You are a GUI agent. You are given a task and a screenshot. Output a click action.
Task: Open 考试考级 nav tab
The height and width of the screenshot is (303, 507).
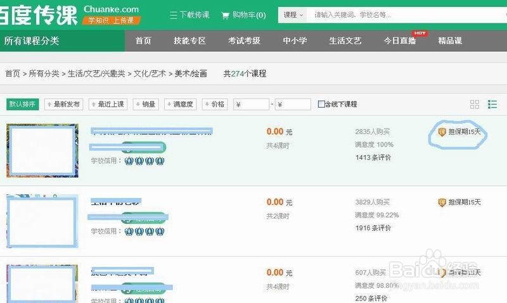pos(244,40)
